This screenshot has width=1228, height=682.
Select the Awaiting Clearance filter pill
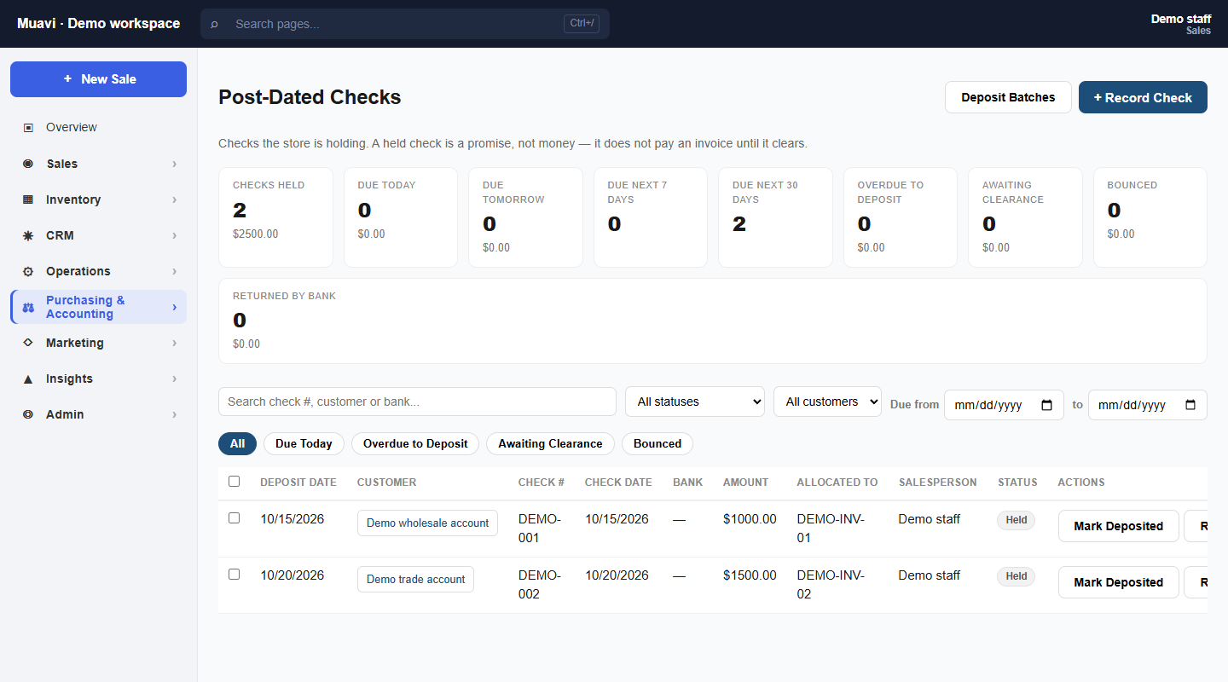point(550,443)
